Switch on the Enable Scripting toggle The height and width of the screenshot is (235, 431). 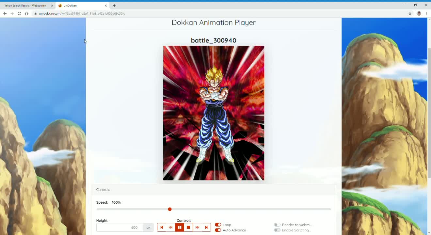click(x=277, y=230)
